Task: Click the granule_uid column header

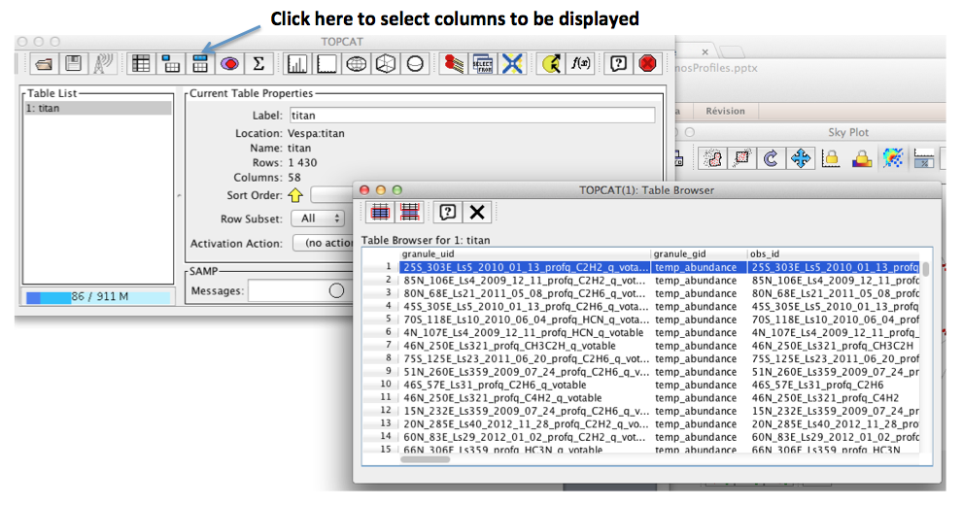Action: (x=525, y=253)
